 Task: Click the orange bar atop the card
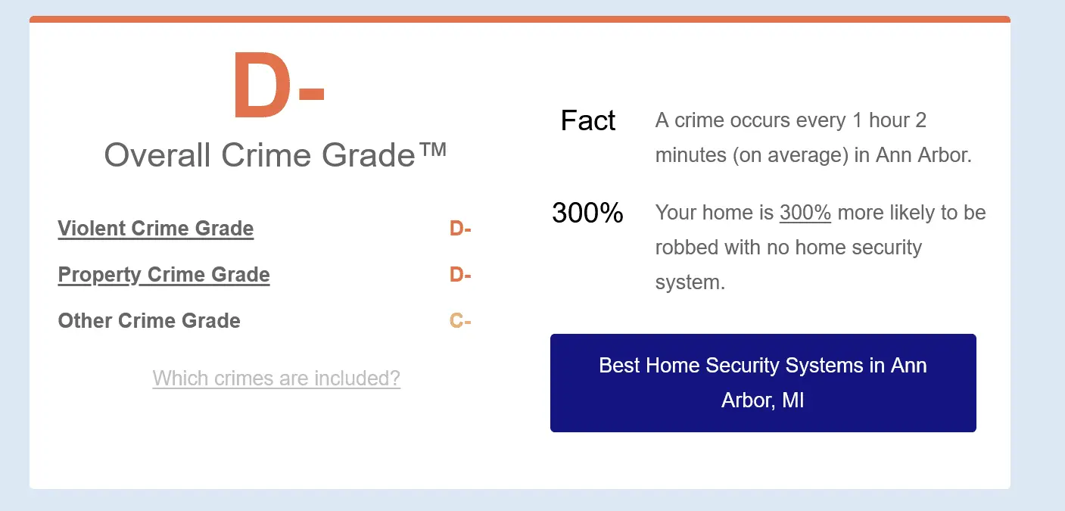pos(519,19)
